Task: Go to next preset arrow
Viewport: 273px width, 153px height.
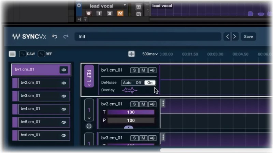Action: click(x=234, y=36)
